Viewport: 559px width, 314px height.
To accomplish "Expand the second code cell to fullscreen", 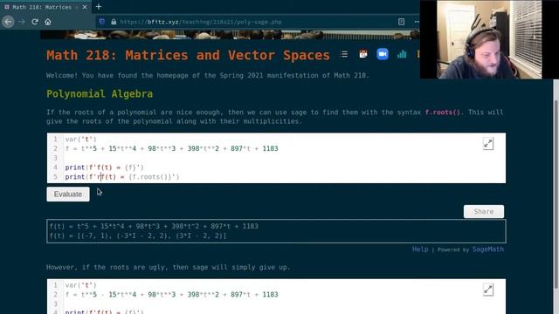I will (488, 290).
